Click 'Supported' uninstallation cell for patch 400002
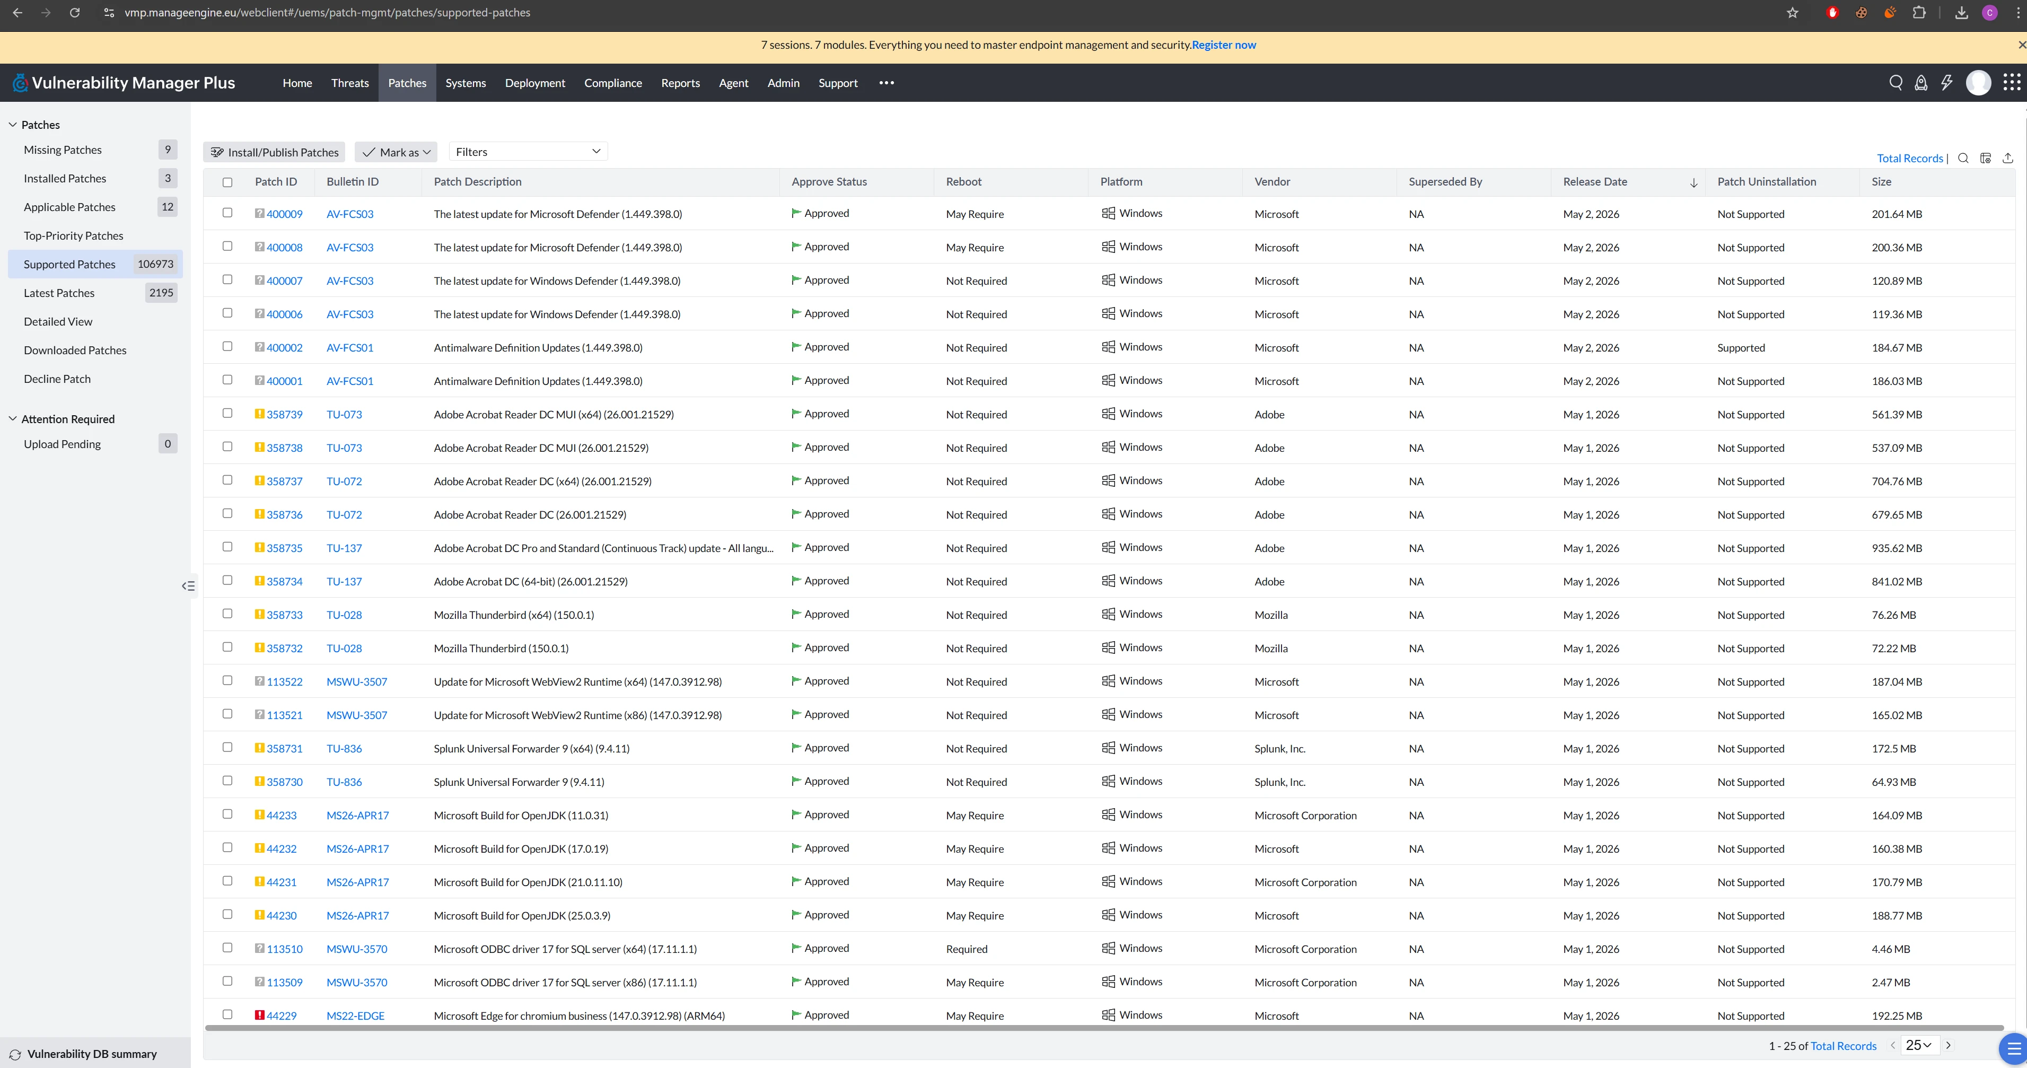 click(x=1741, y=348)
